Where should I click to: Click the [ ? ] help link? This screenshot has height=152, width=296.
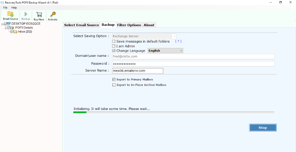(x=178, y=41)
